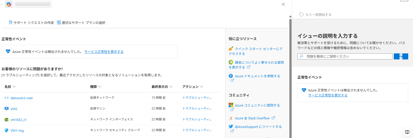Click the heart health icon in left event box
The width and height of the screenshot is (413, 138).
(8, 51)
